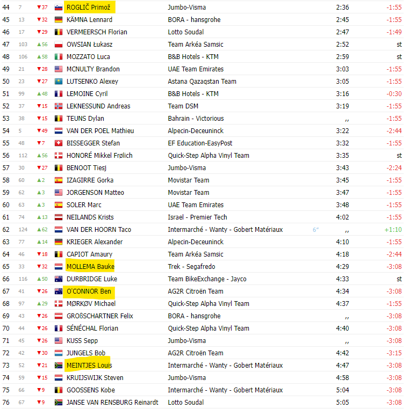409x409 pixels.
Task: Open the Bahrain - Victorious team link
Action: point(196,119)
